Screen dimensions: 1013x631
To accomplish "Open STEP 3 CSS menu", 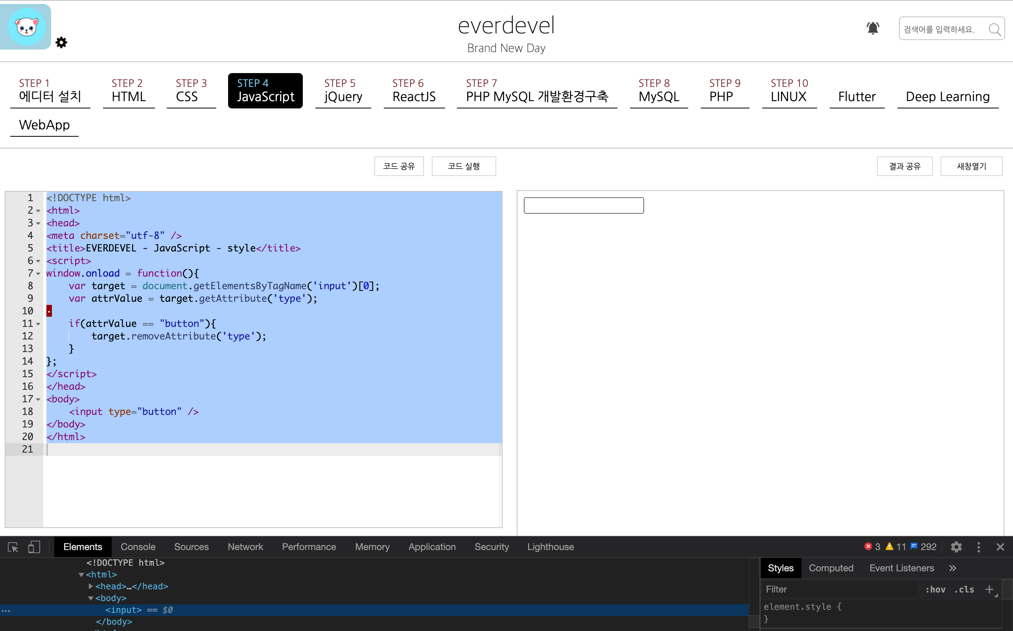I will coord(191,90).
